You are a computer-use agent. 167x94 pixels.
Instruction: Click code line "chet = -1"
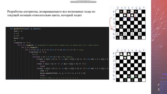tap(18, 31)
